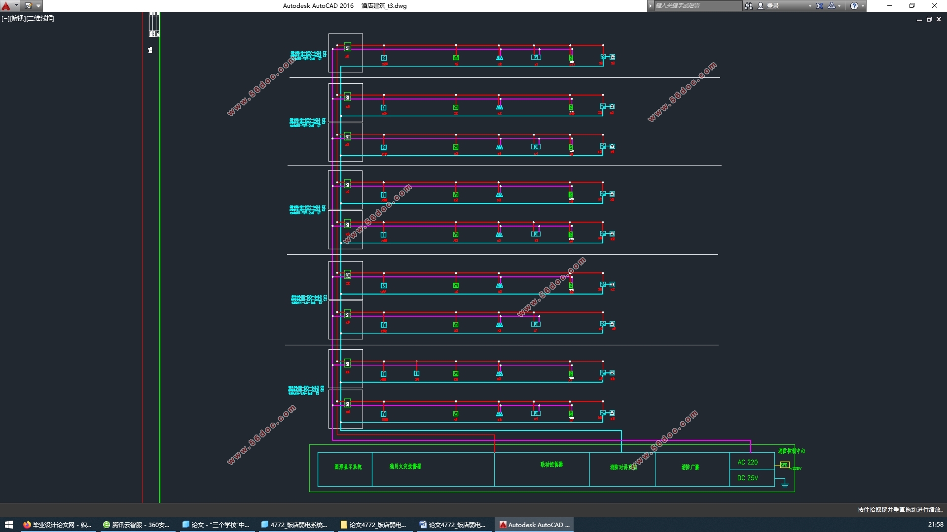This screenshot has height=532, width=947.
Task: Click the Autodesk AutoCAD taskbar button
Action: point(534,525)
